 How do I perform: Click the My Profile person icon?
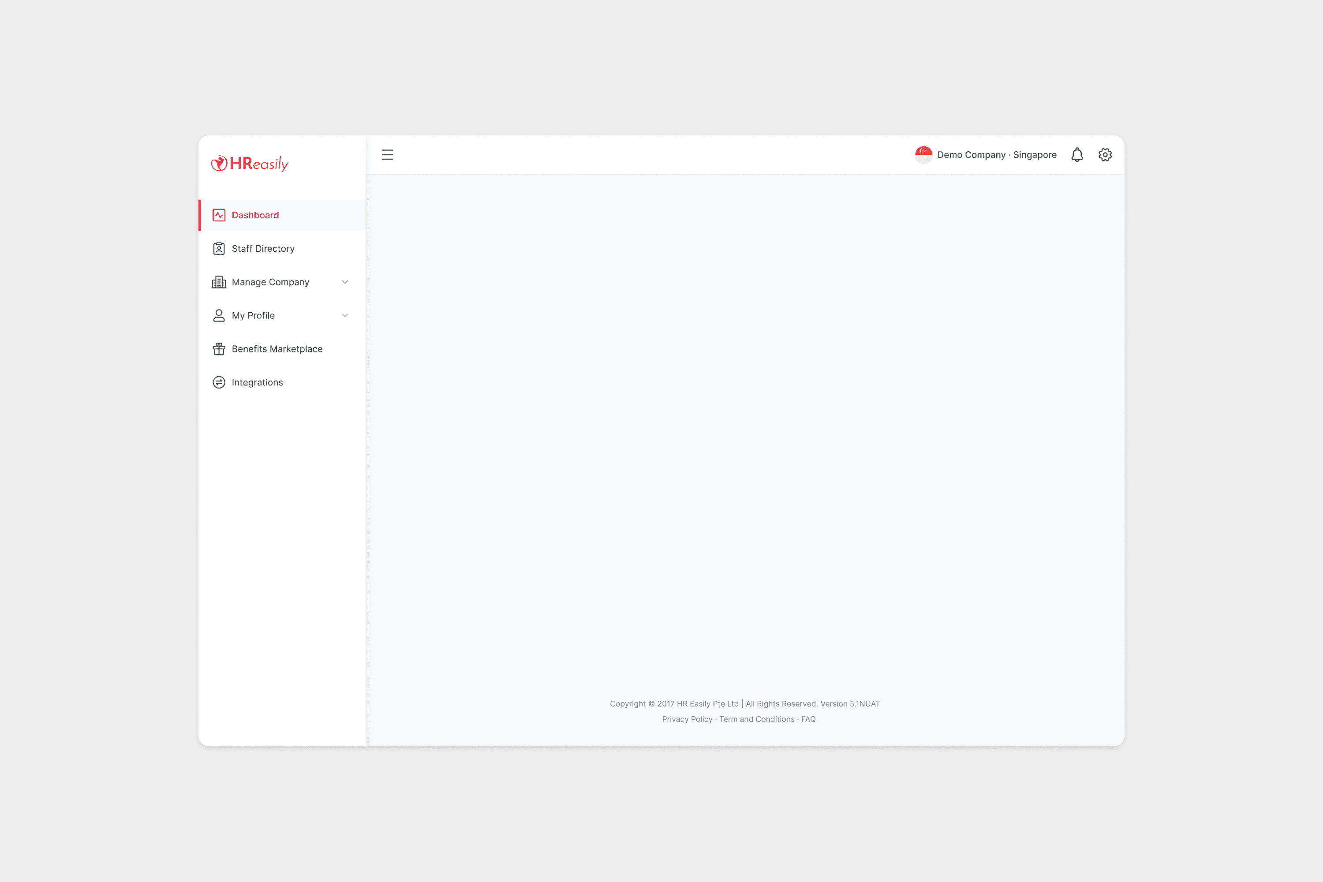(219, 316)
